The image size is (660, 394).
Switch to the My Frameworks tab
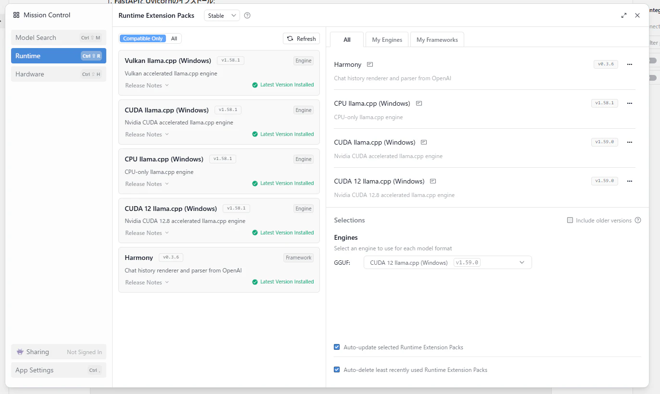point(437,40)
